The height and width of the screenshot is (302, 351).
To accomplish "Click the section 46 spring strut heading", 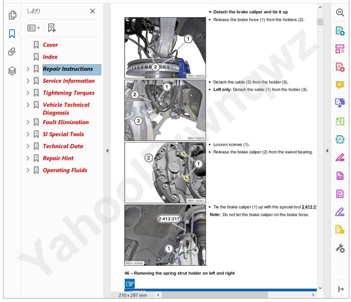I will point(180,273).
